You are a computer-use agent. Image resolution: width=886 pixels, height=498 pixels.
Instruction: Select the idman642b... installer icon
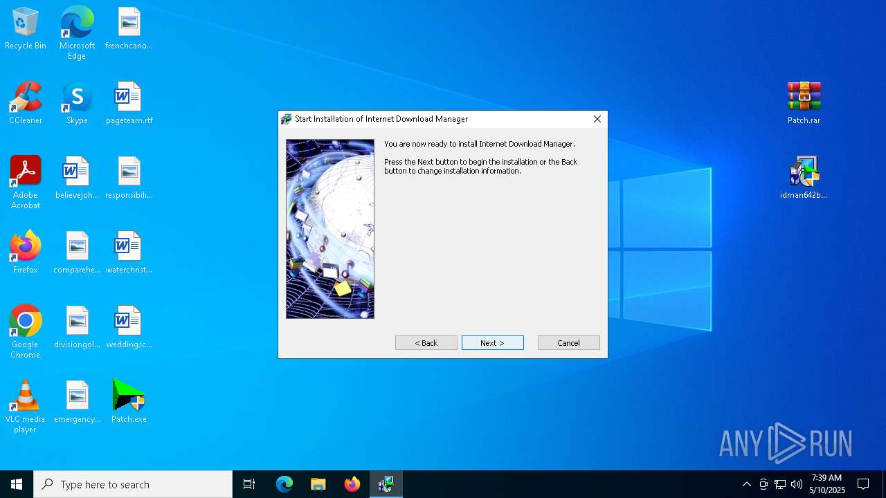pos(804,178)
